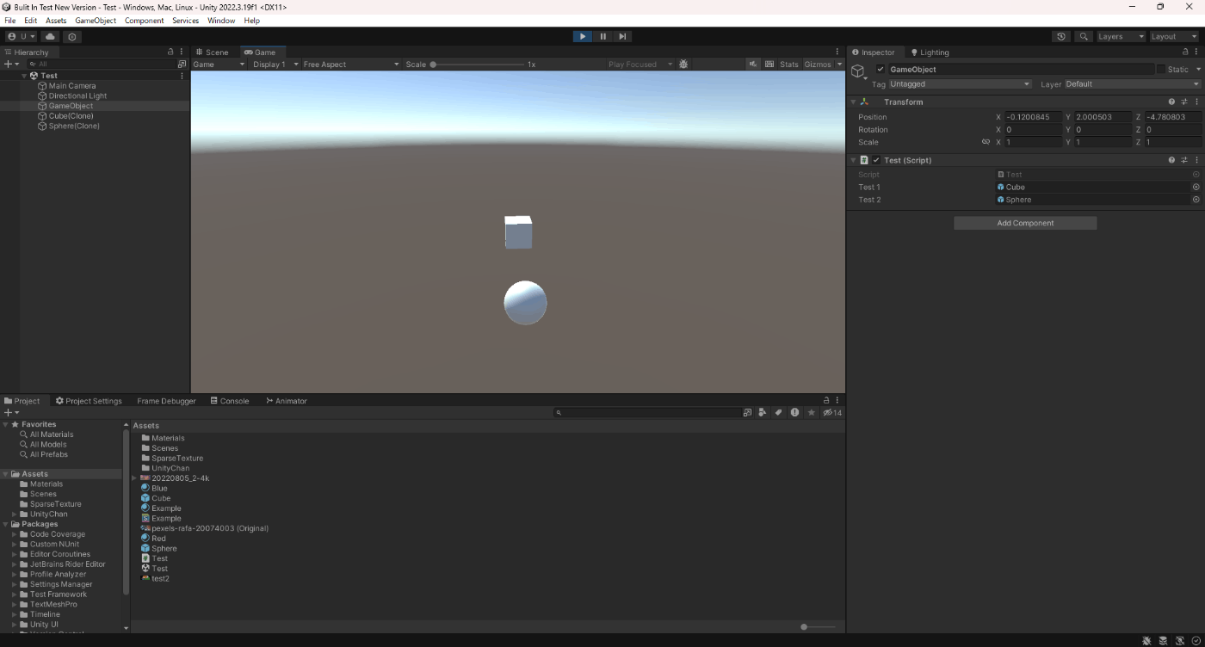The height and width of the screenshot is (647, 1205).
Task: Open object picker for Test 1
Action: [x=1196, y=187]
